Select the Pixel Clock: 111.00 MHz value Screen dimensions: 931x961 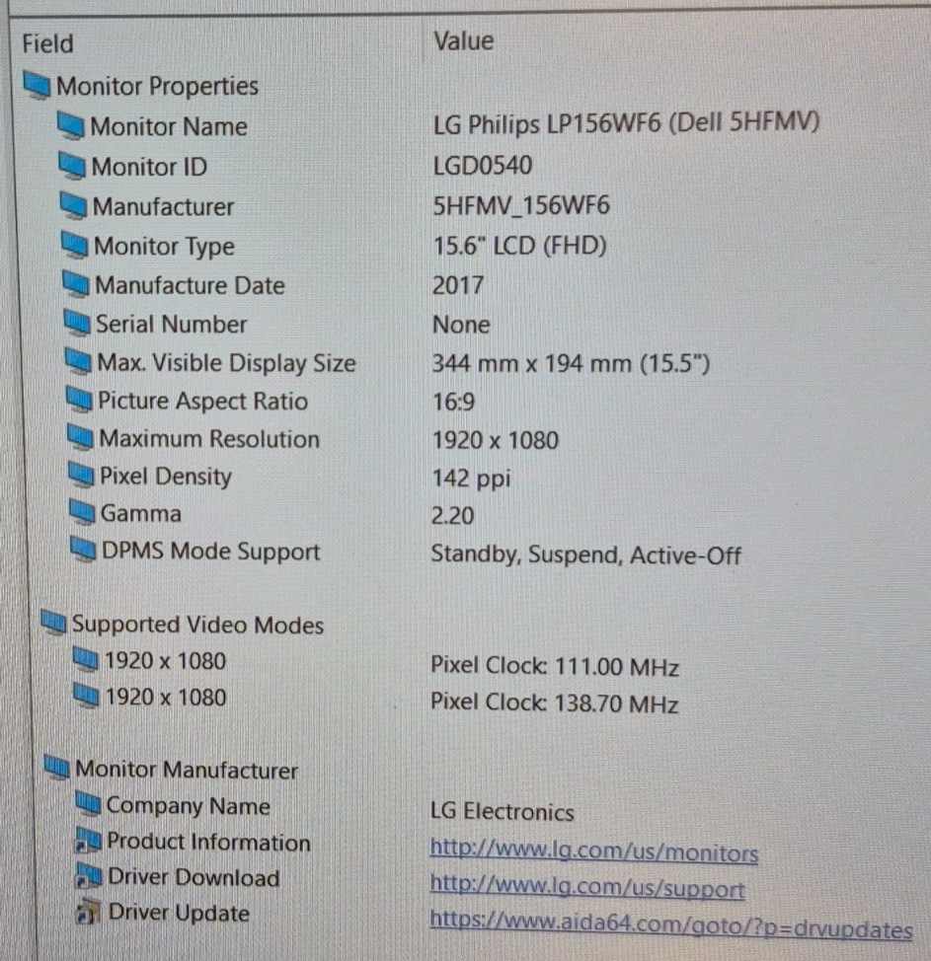555,666
